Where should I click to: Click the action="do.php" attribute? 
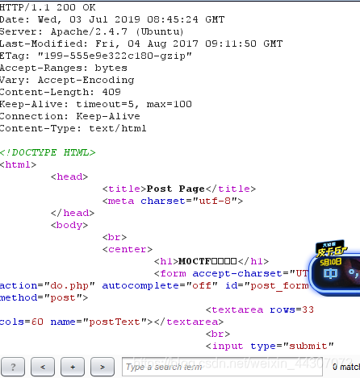coord(48,285)
